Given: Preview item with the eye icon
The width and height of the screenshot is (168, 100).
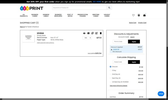Looking at the screenshot, I should pos(84,33).
